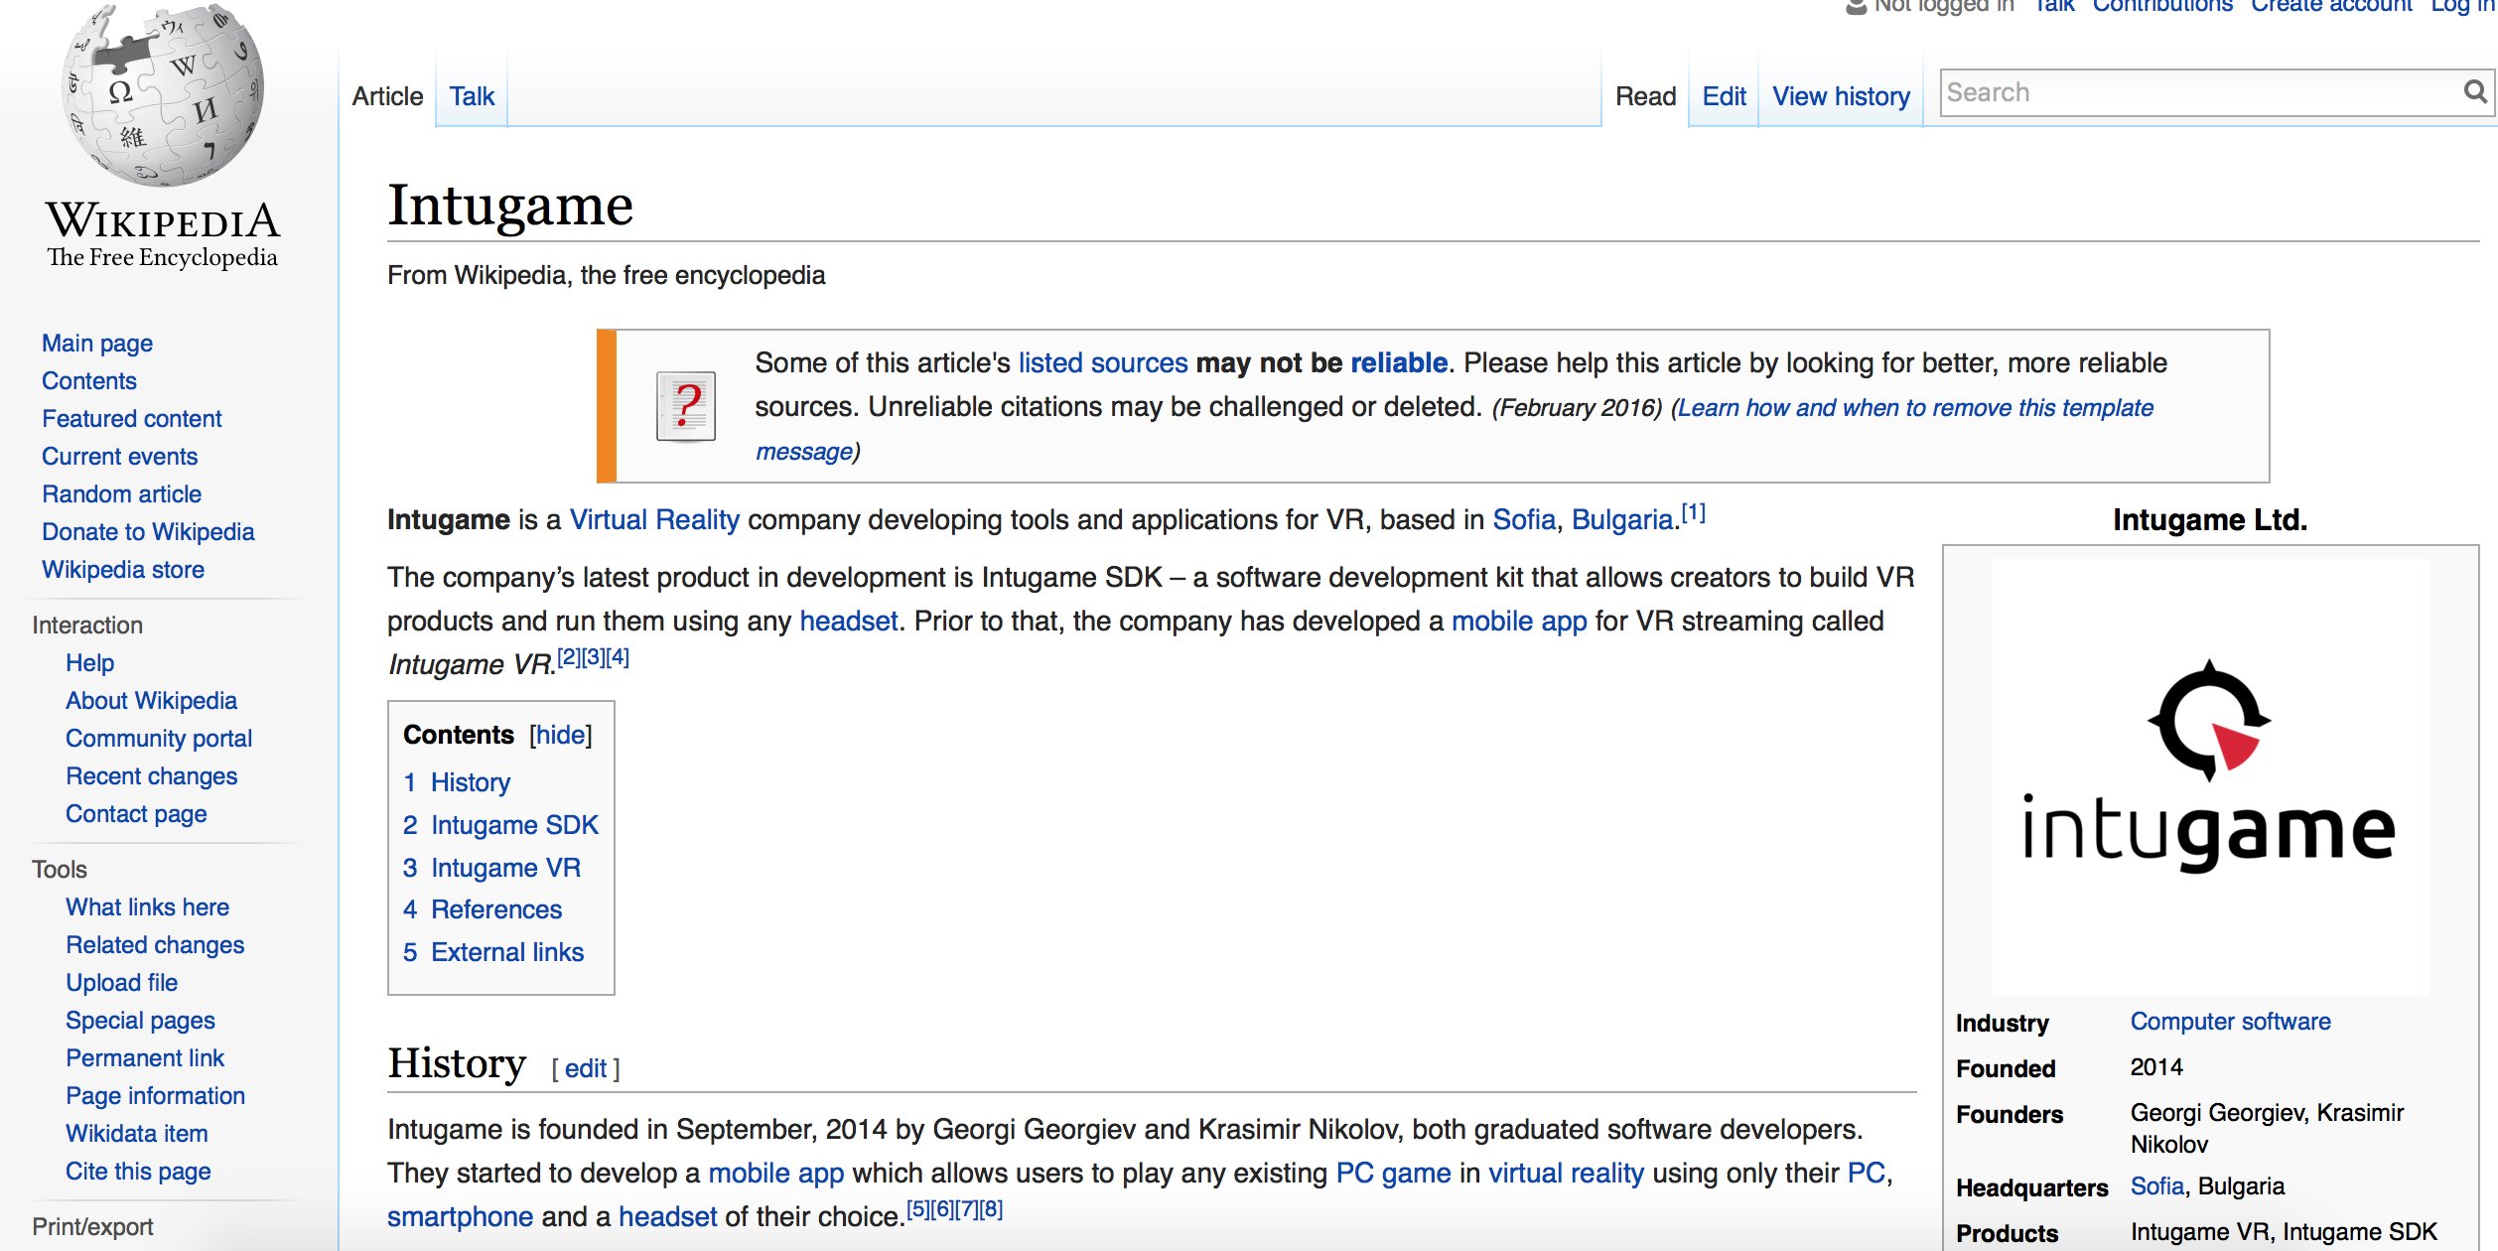The width and height of the screenshot is (2498, 1251).
Task: Open Sofia link in infobox Headquarters
Action: click(x=2157, y=1186)
